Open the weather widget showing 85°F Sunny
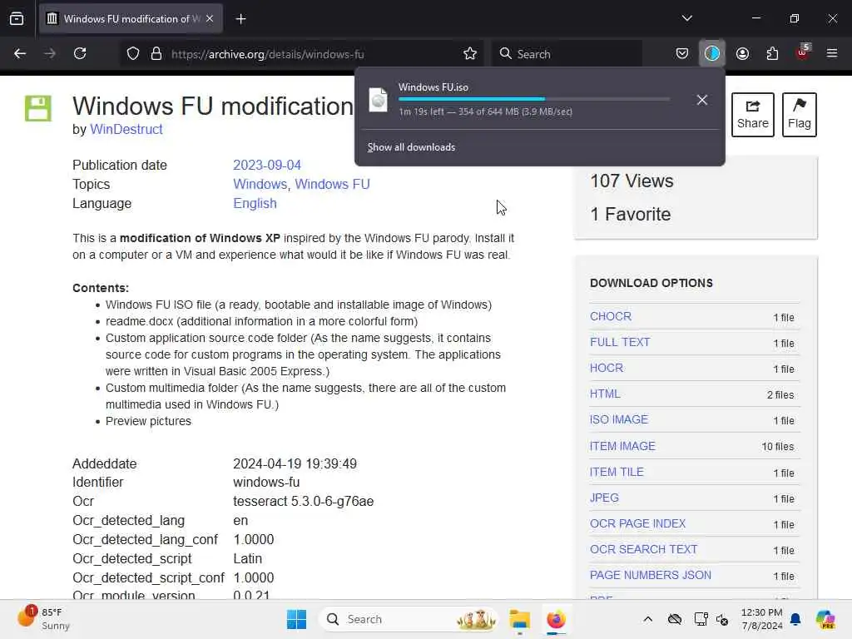Viewport: 852px width, 639px height. coord(43,619)
